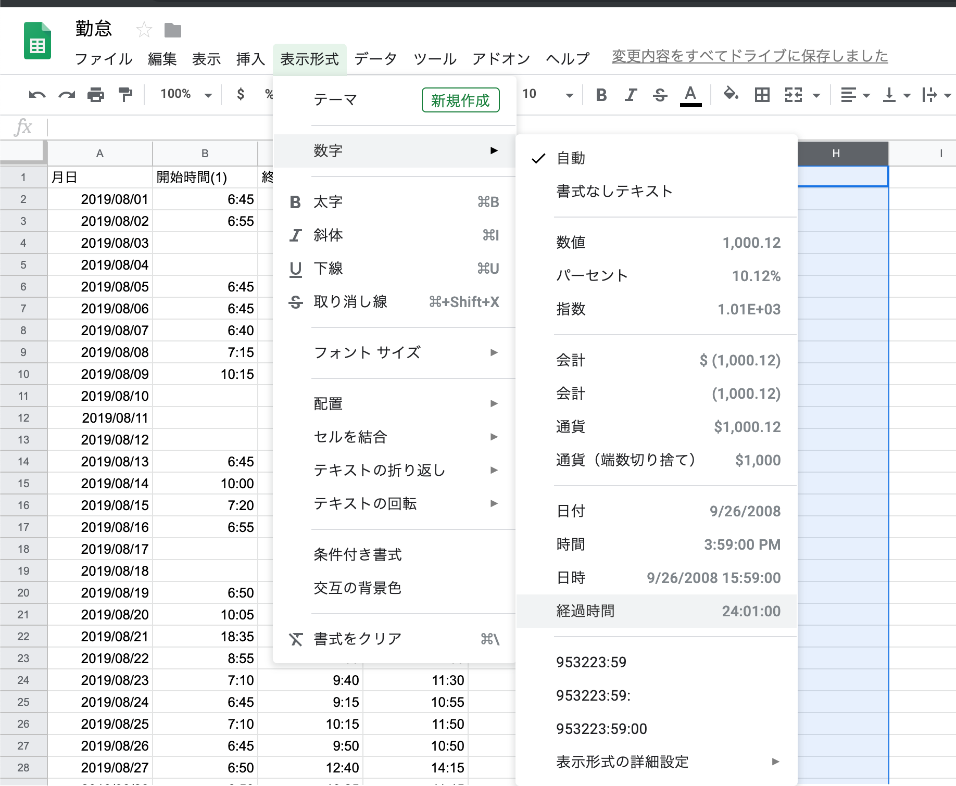Select the 953223:59:00 custom format
This screenshot has width=956, height=786.
[657, 729]
